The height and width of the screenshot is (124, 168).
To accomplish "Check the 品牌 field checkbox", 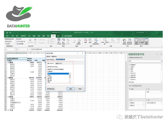I will click(x=130, y=71).
